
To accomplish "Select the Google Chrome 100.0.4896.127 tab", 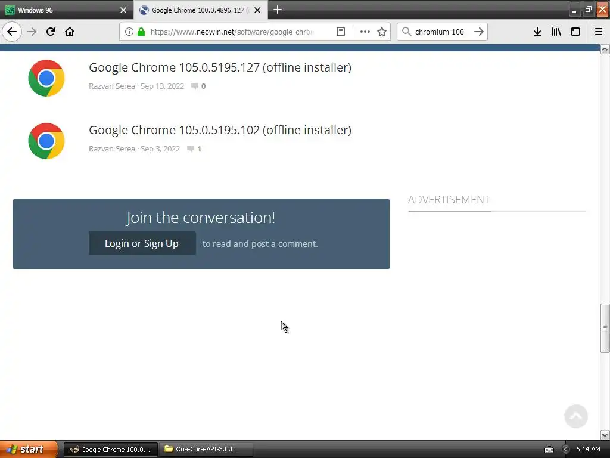I will coord(200,10).
